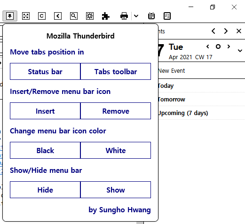The width and height of the screenshot is (245, 224).
Task: Click the magnifier search toolbar icon
Action: point(74,16)
